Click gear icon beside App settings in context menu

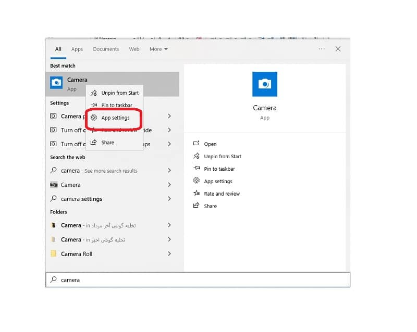[x=94, y=118]
